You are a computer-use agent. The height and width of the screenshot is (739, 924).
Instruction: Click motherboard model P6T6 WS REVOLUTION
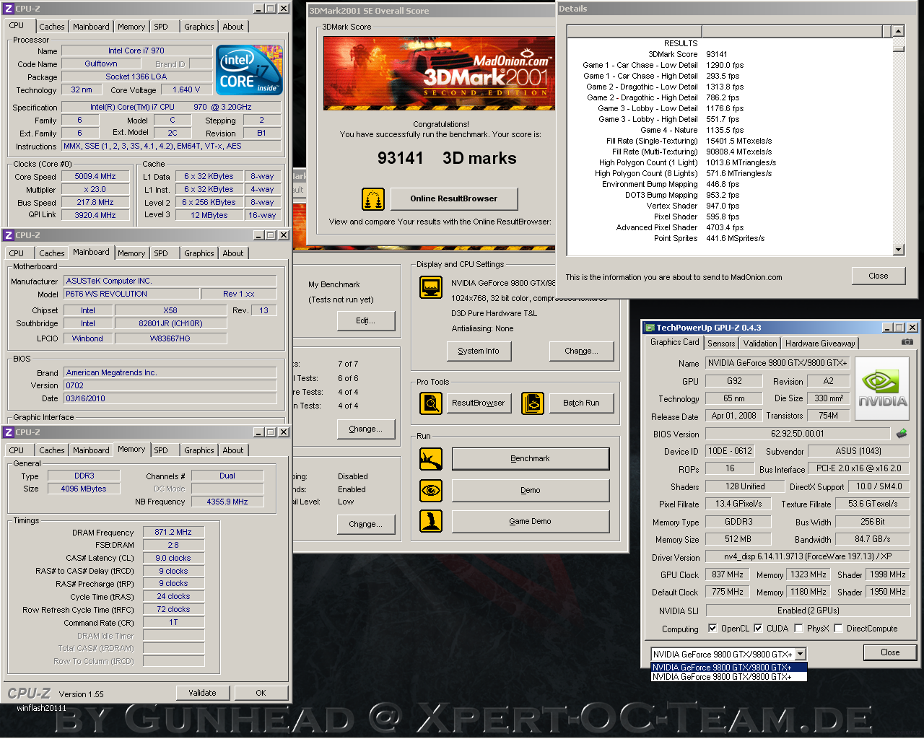pos(131,294)
